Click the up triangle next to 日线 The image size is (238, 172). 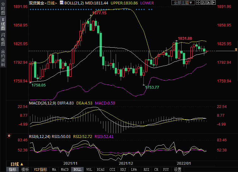[x=21, y=164]
